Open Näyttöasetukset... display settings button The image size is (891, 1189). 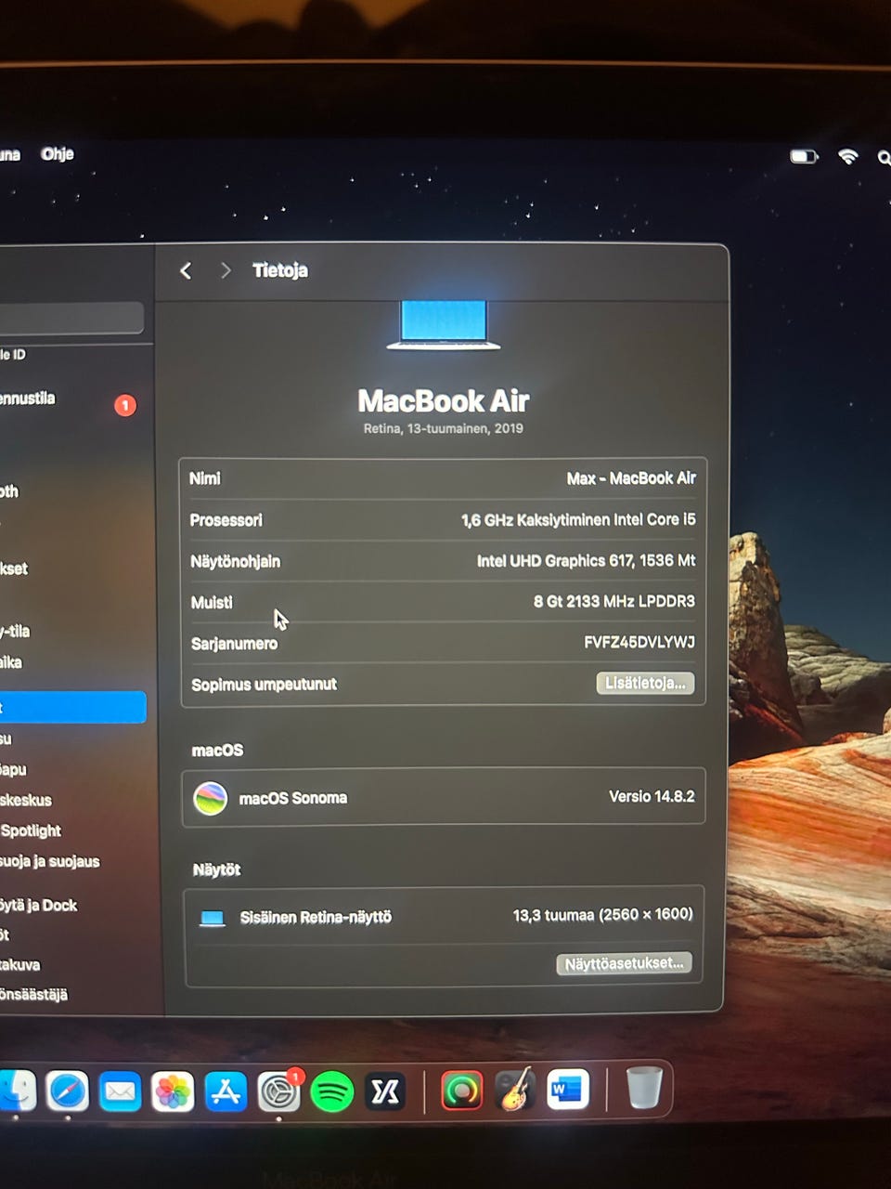point(624,963)
